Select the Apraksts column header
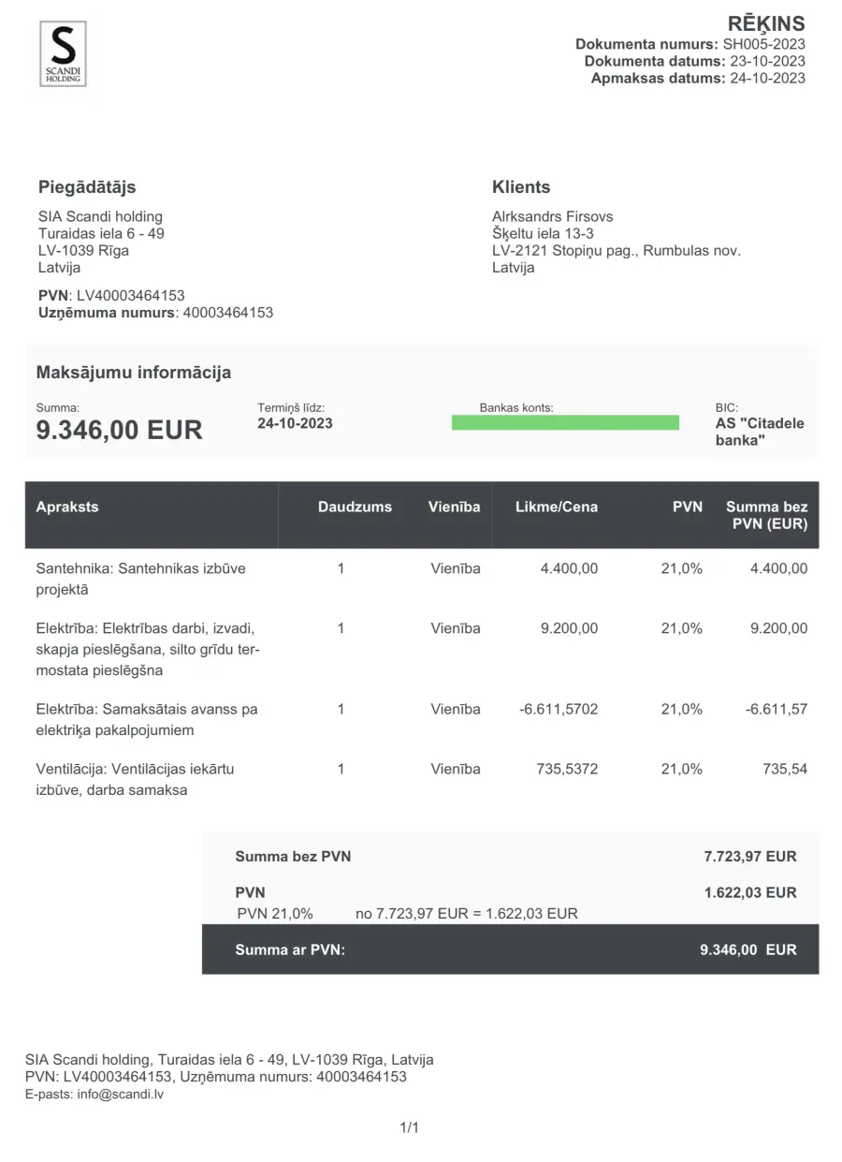842x1162 pixels. tap(67, 507)
